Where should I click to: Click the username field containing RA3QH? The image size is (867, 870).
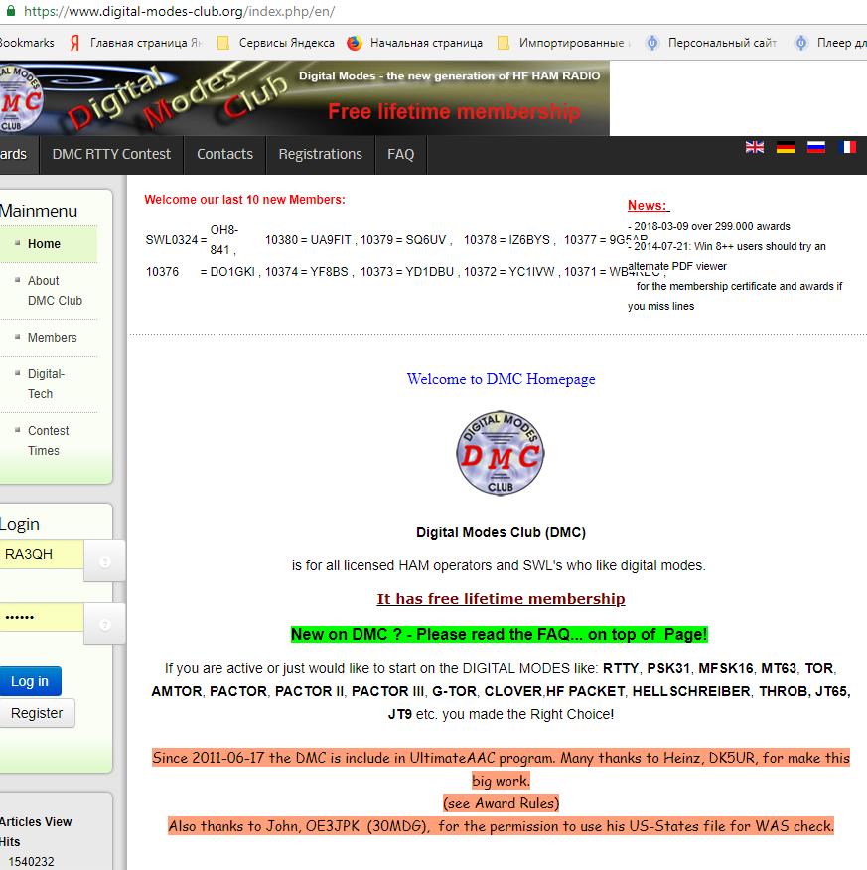[x=40, y=554]
